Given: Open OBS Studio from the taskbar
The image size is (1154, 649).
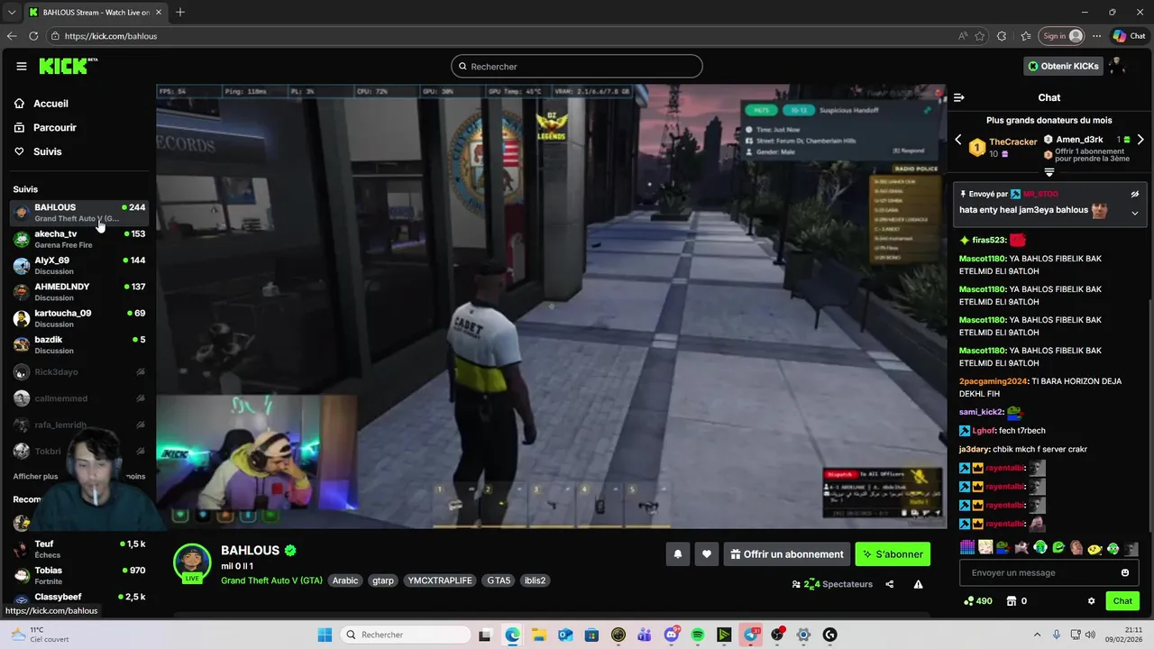Looking at the screenshot, I should coord(777,635).
